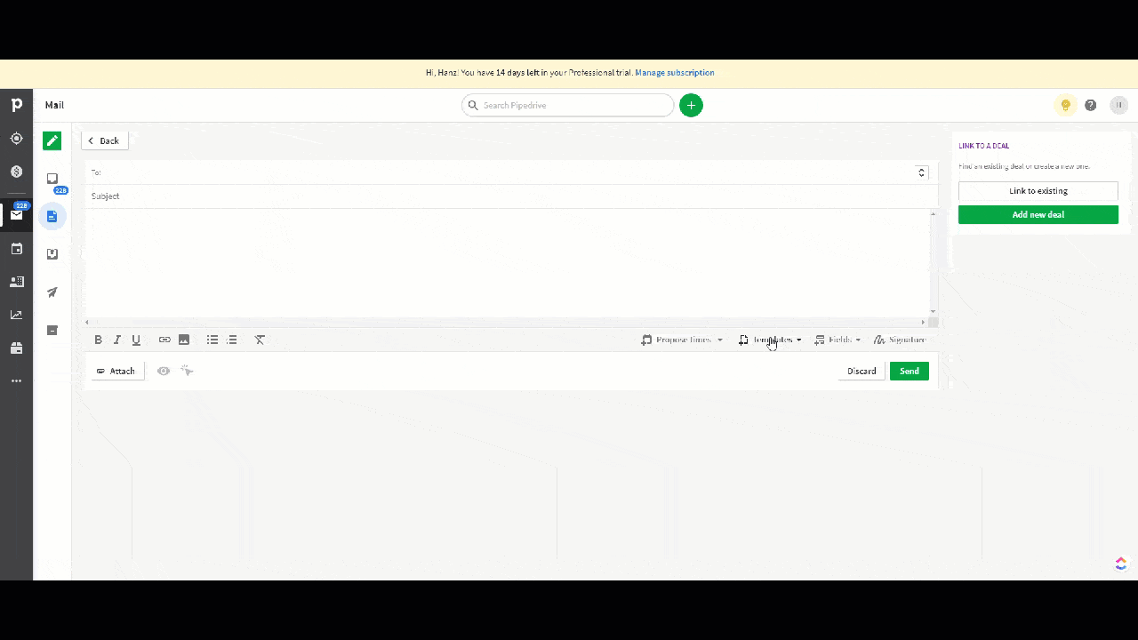Follow the Manage subscription link
The height and width of the screenshot is (640, 1138).
click(674, 73)
